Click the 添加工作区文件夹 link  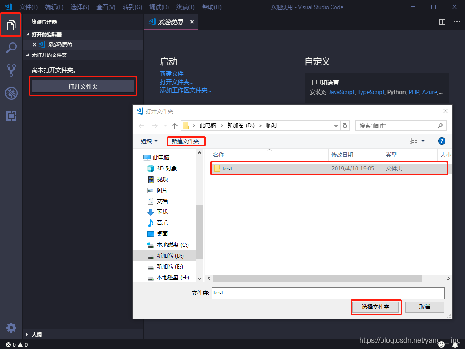point(185,90)
